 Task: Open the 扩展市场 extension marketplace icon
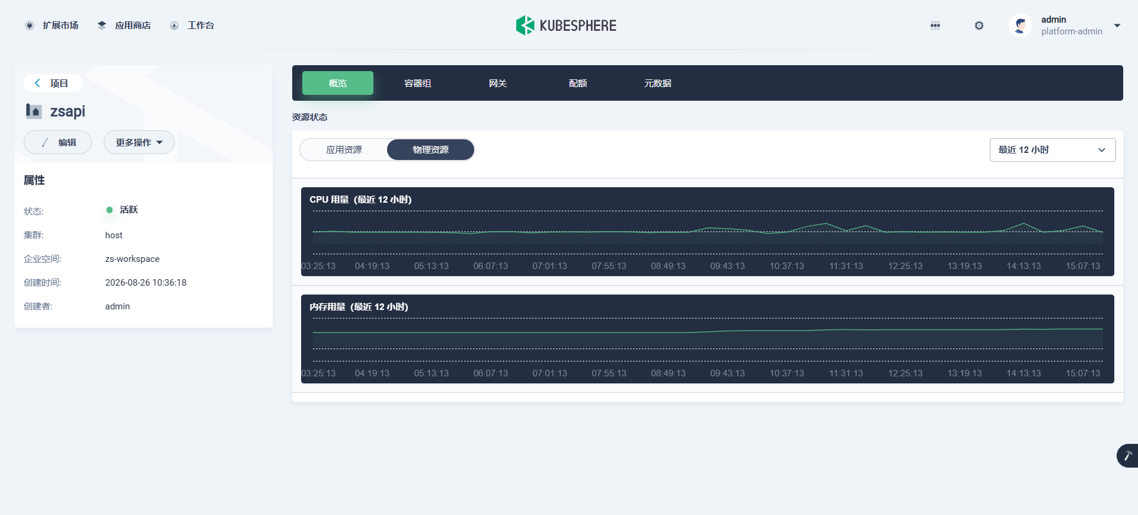click(x=30, y=25)
